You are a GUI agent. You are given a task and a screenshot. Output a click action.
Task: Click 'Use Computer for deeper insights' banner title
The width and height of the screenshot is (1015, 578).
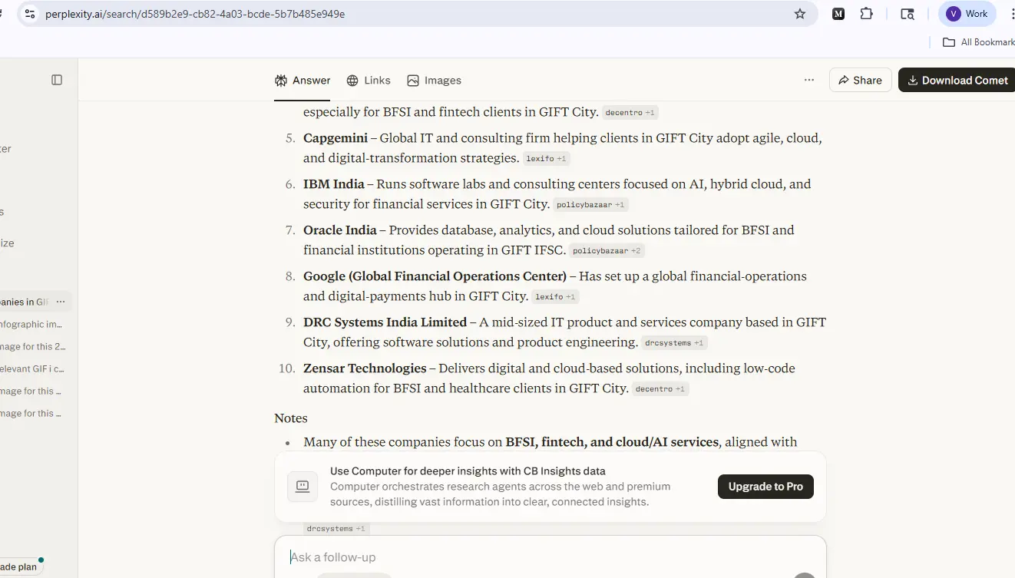click(468, 471)
